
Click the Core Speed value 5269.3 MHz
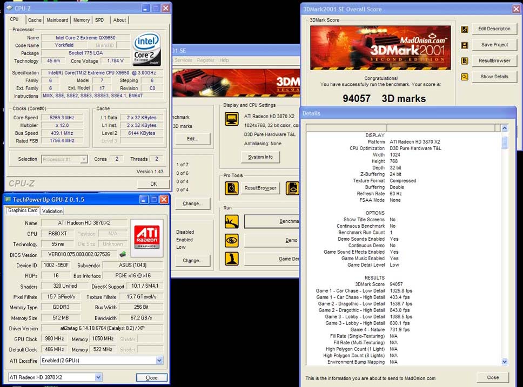point(62,118)
